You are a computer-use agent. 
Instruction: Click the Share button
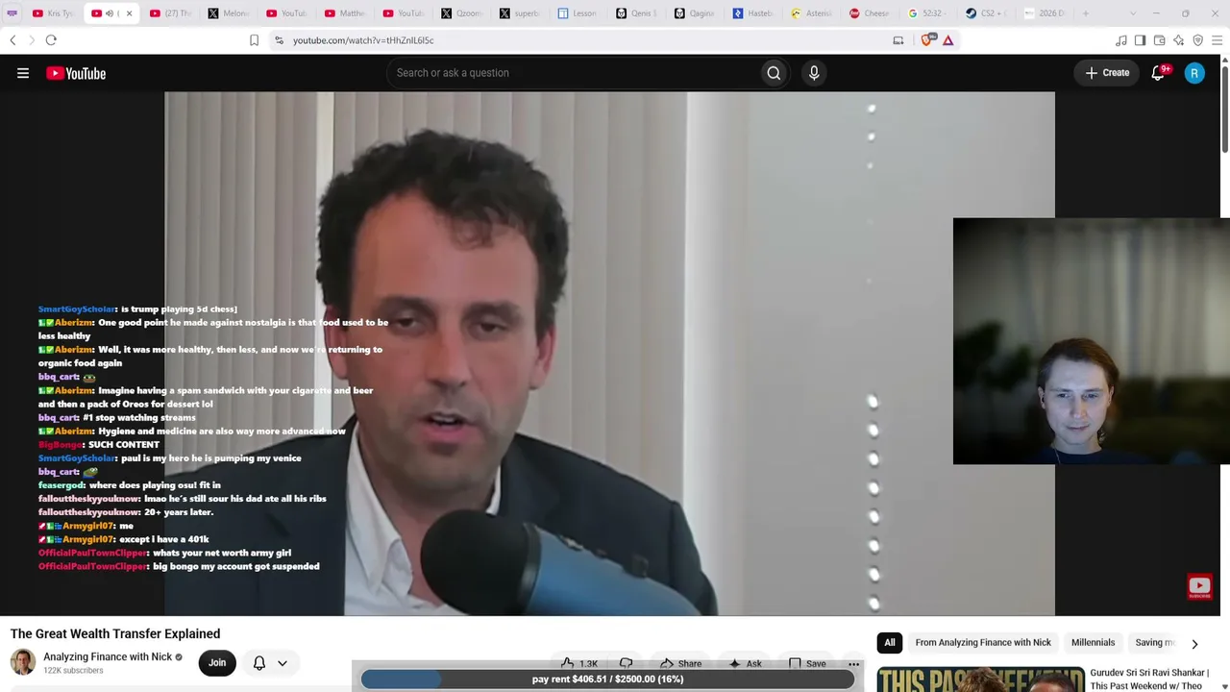pyautogui.click(x=680, y=663)
